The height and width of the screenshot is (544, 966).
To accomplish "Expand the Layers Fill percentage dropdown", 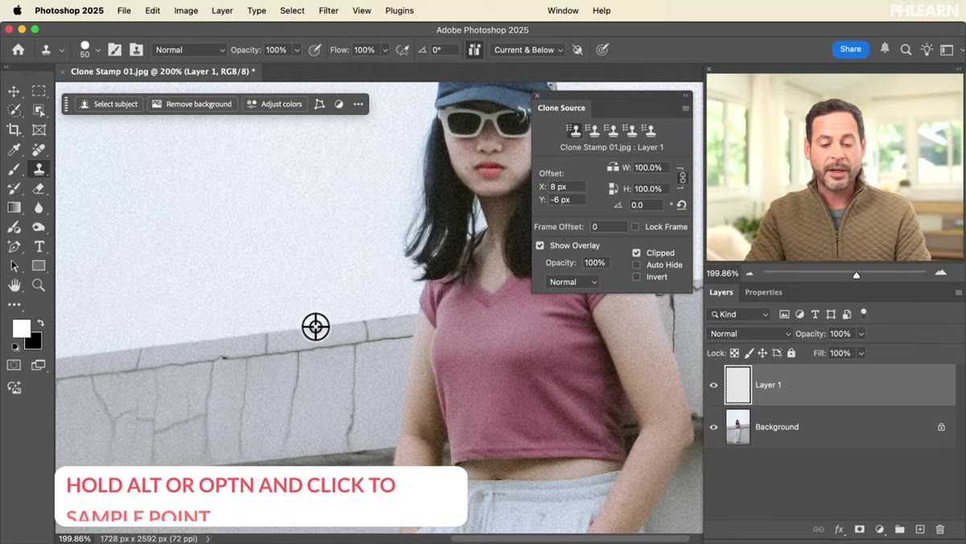I will [861, 353].
